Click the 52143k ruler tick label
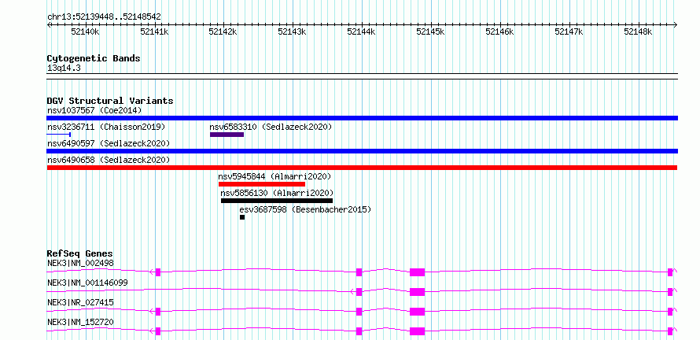Image resolution: width=700 pixels, height=340 pixels. (x=293, y=31)
